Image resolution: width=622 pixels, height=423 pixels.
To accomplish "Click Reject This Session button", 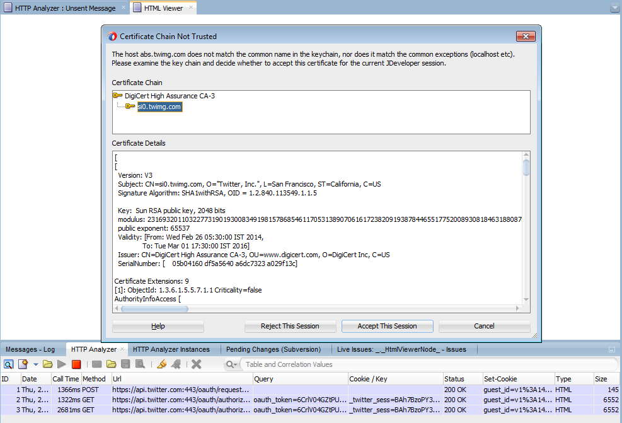I will [x=290, y=326].
